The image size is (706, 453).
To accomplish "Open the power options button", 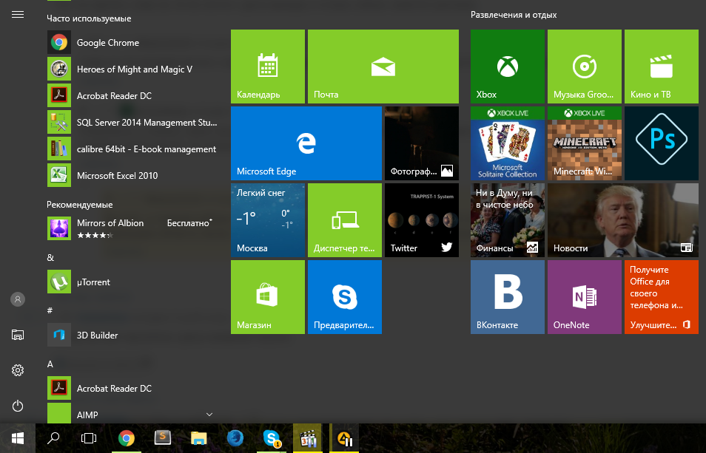I will [x=18, y=406].
